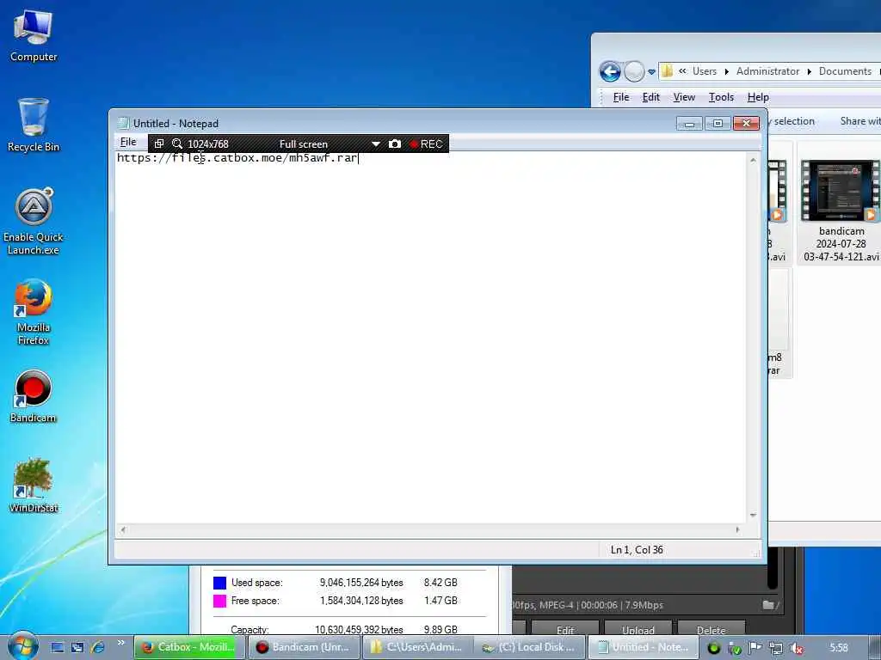Open the Explorer Tools menu
This screenshot has height=660, width=881.
click(x=721, y=97)
